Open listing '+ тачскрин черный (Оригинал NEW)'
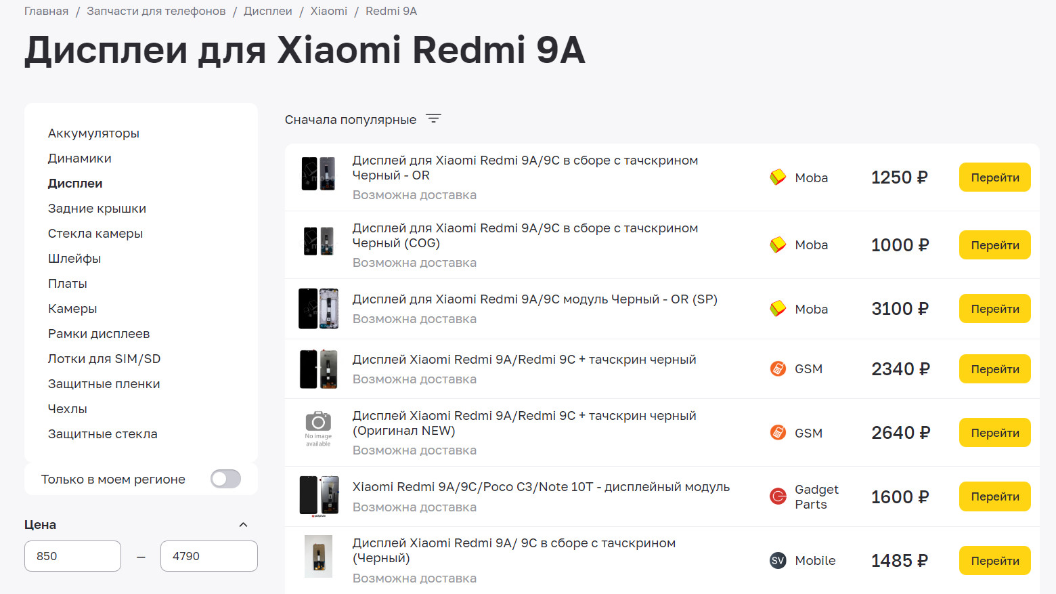 click(524, 423)
